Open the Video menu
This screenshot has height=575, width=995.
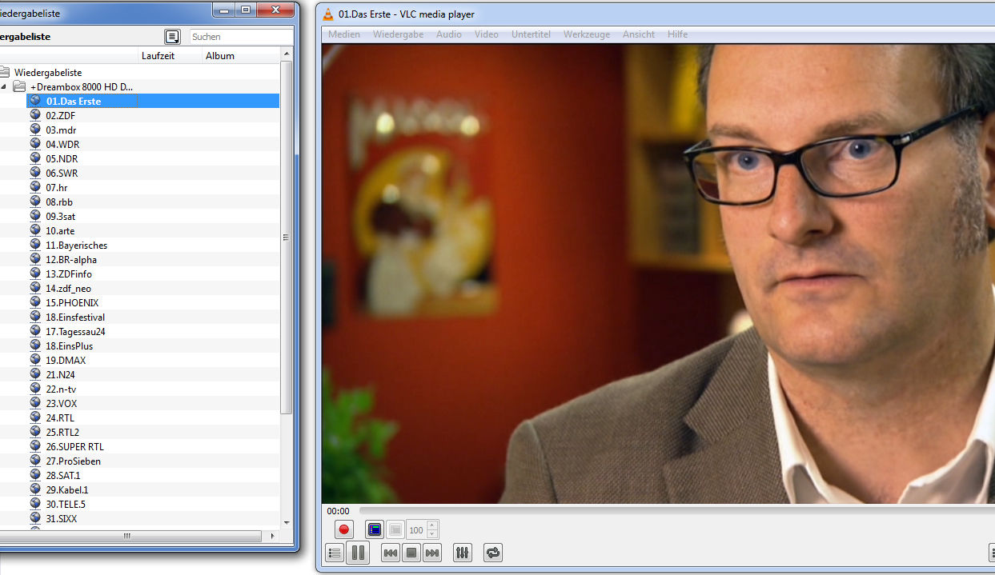click(487, 34)
